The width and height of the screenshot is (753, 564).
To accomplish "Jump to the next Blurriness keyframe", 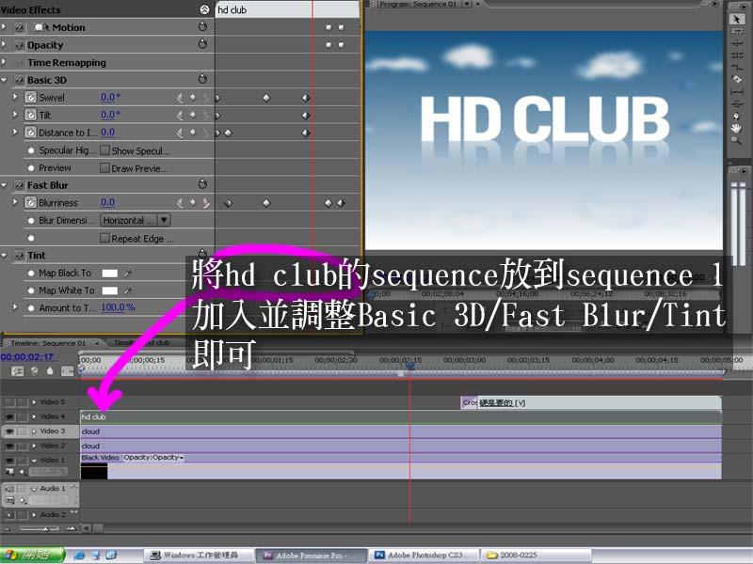I will click(206, 203).
